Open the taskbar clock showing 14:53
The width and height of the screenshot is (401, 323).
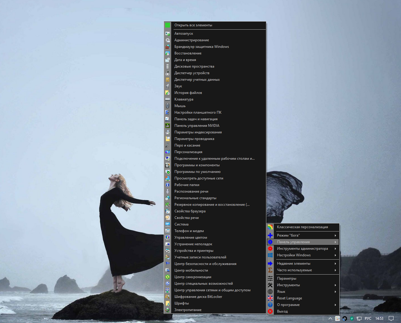(379, 319)
